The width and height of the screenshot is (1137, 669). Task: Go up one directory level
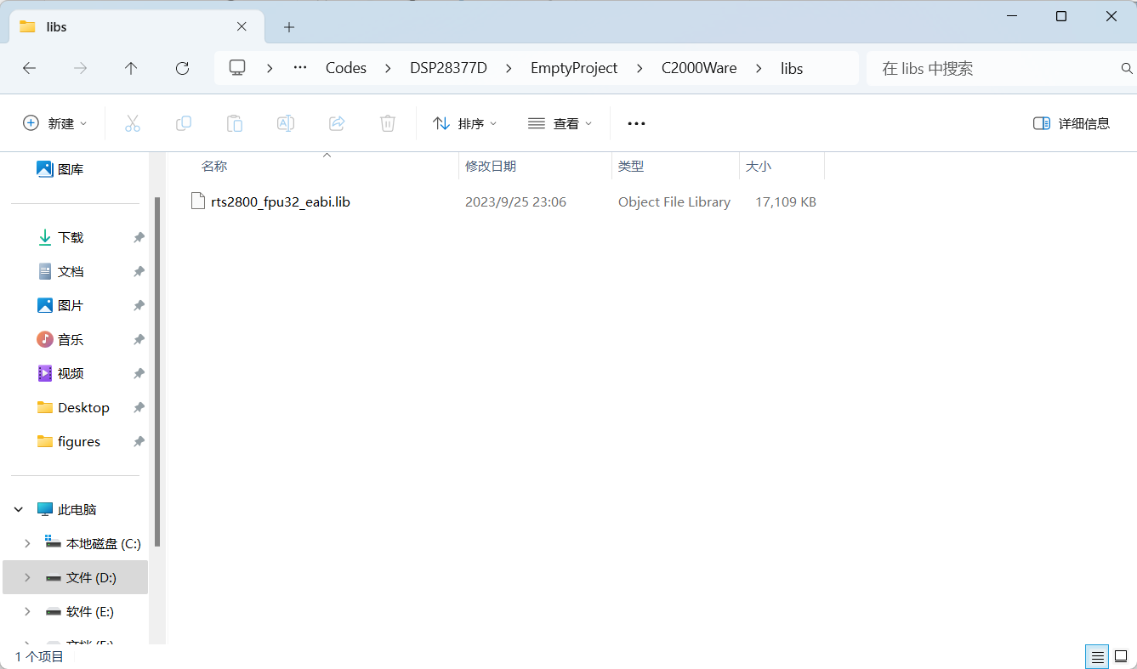pyautogui.click(x=131, y=68)
